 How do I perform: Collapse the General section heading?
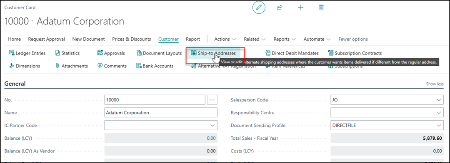(15, 84)
